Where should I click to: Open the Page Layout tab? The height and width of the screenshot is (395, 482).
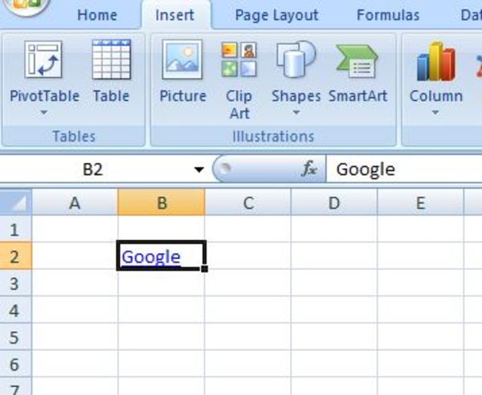coord(276,15)
